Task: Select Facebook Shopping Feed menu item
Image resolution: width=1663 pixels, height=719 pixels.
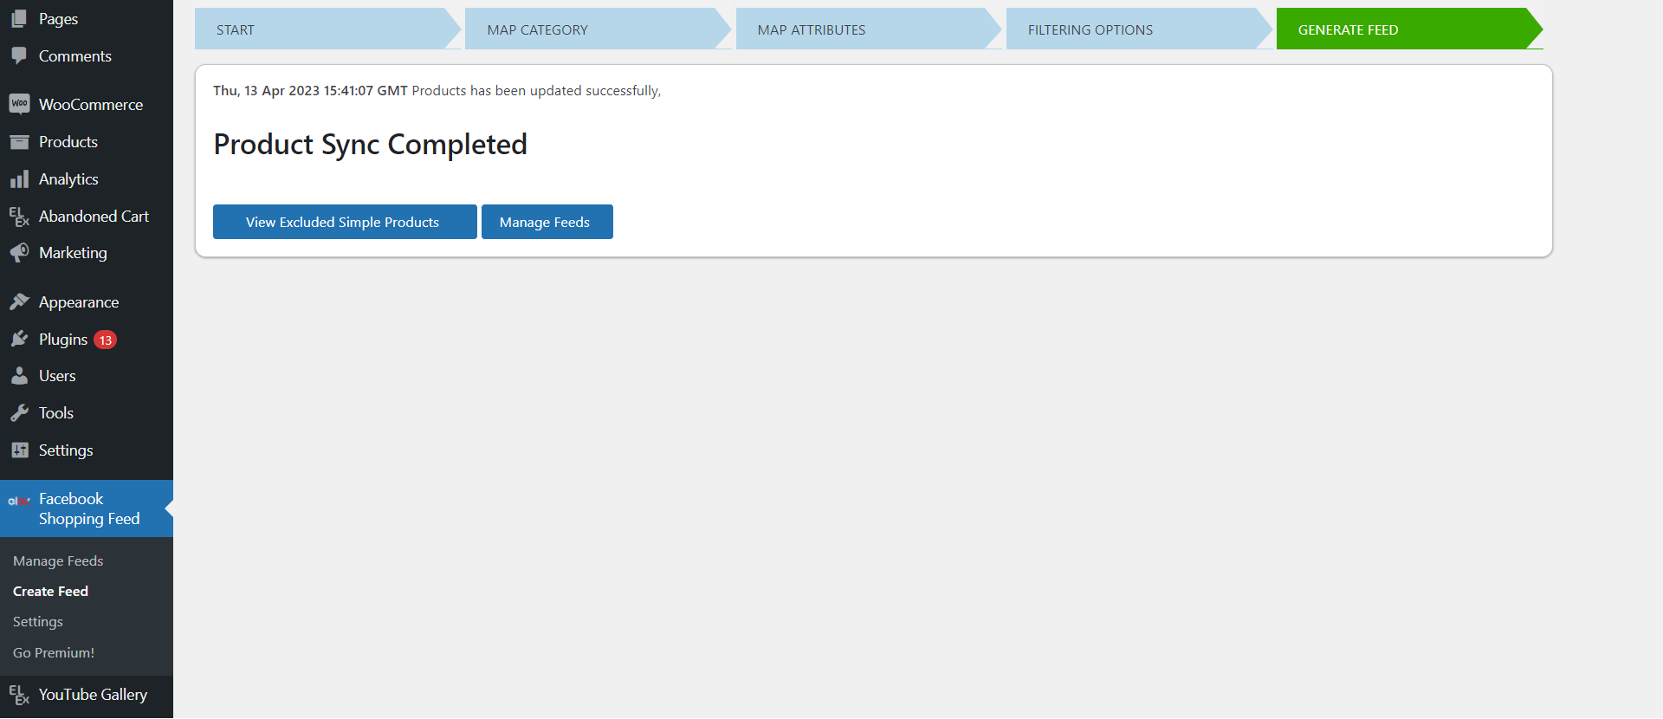Action: (87, 508)
